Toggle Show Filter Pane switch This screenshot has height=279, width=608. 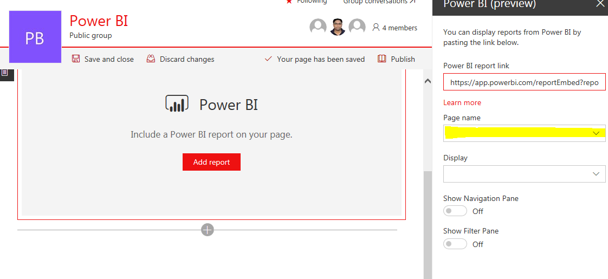tap(455, 244)
